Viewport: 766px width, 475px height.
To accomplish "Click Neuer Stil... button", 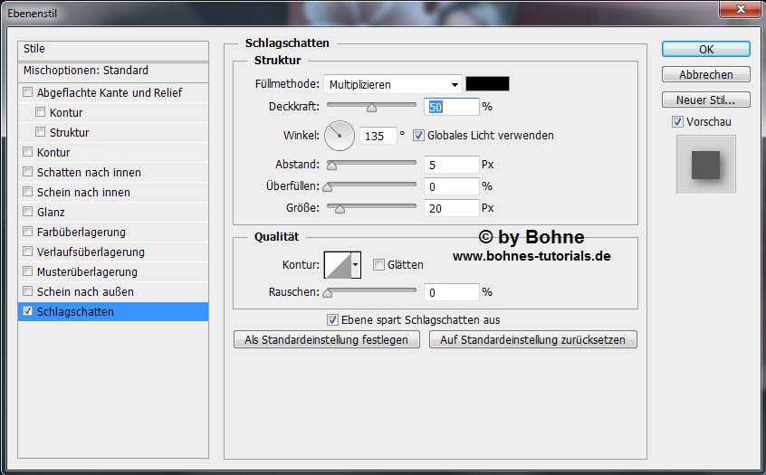I will tap(705, 100).
